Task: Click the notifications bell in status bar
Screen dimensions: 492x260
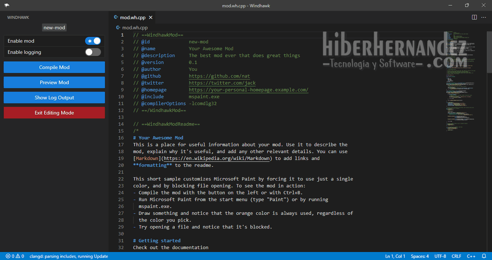Action: click(485, 256)
